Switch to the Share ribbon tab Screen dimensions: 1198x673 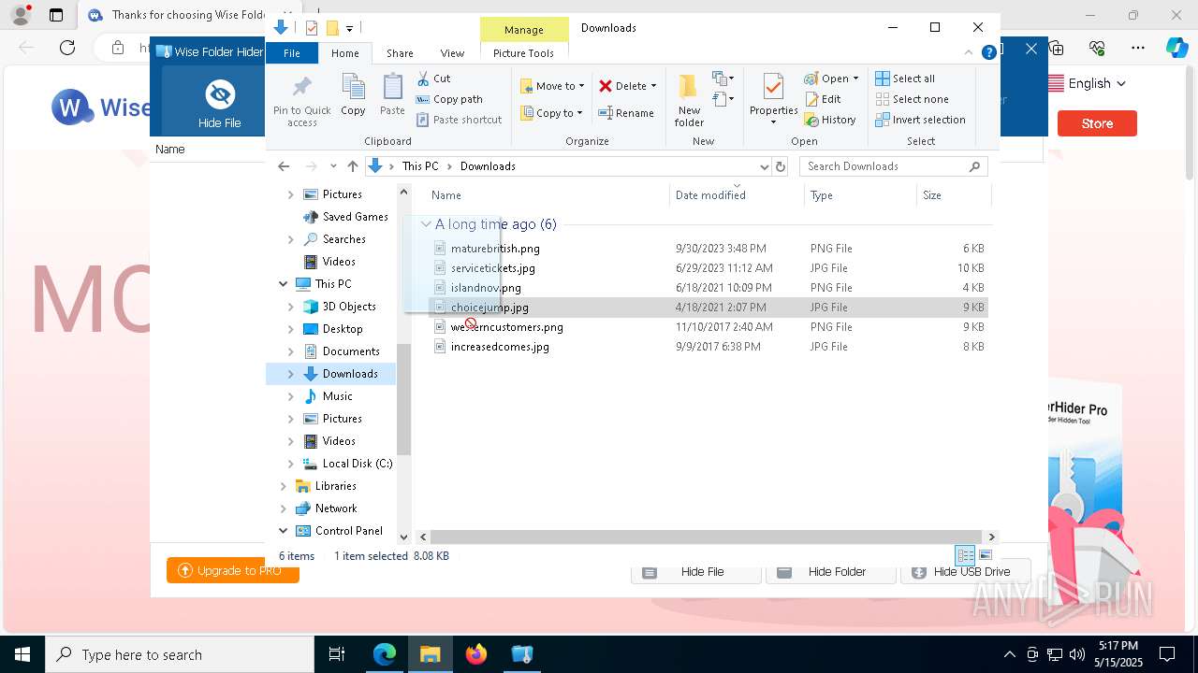pos(400,53)
